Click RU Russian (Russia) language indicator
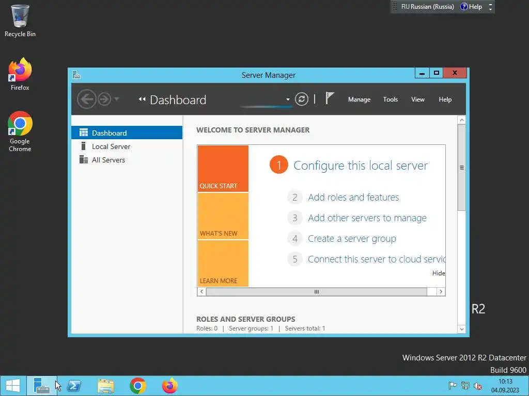 point(427,7)
